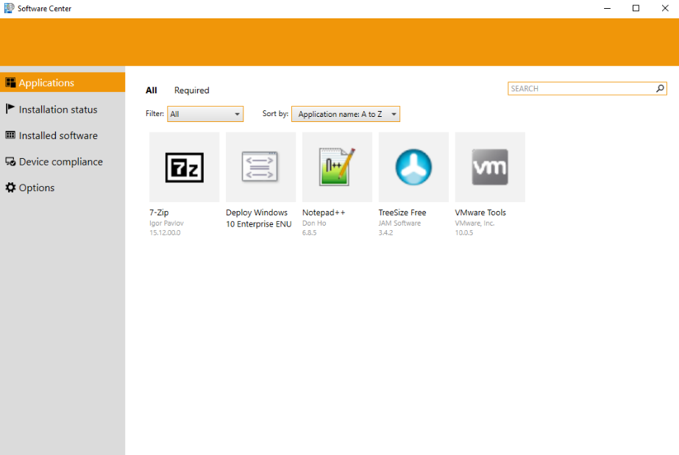The height and width of the screenshot is (455, 679).
Task: Minimize the Software Center window
Action: coord(607,8)
